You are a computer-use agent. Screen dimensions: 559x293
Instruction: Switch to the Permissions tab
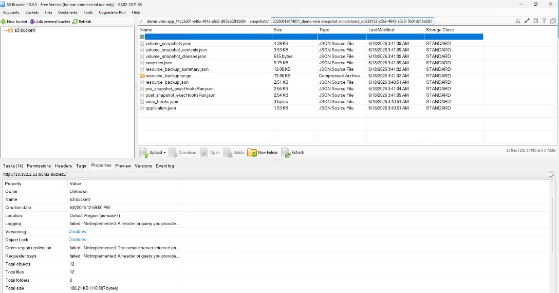click(39, 166)
